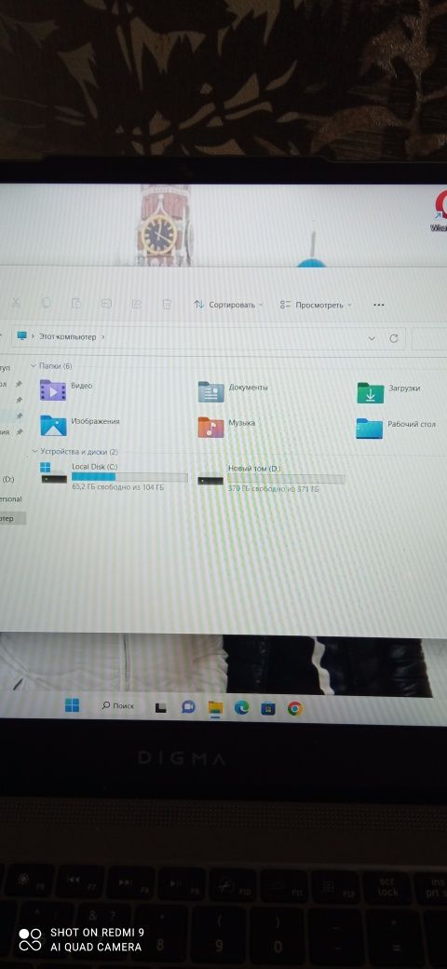Viewport: 447px width, 969px height.
Task: Select the Загрузки folder
Action: pos(389,392)
